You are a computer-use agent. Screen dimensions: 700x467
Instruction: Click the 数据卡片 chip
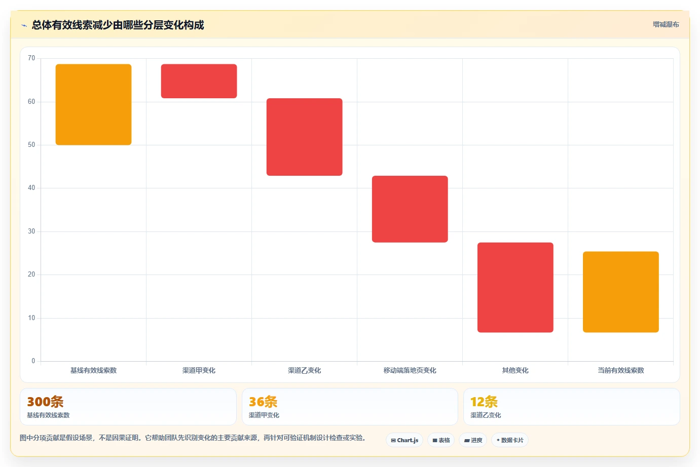(510, 440)
